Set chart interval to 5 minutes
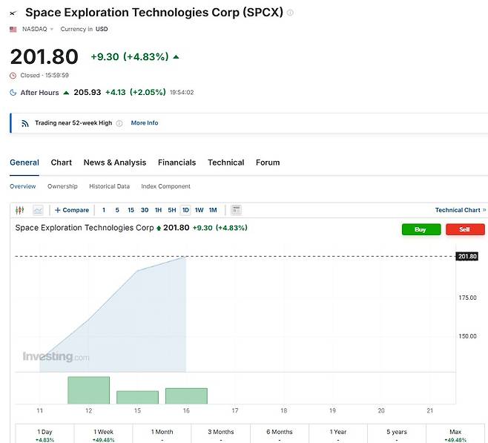The image size is (488, 443). [x=117, y=210]
